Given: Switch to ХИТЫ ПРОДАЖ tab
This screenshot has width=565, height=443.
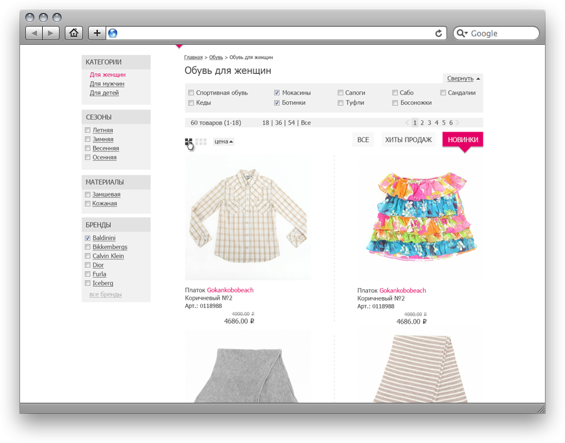Looking at the screenshot, I should [408, 139].
